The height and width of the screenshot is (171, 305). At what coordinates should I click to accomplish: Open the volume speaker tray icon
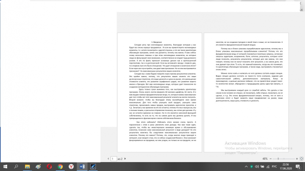tap(257, 166)
